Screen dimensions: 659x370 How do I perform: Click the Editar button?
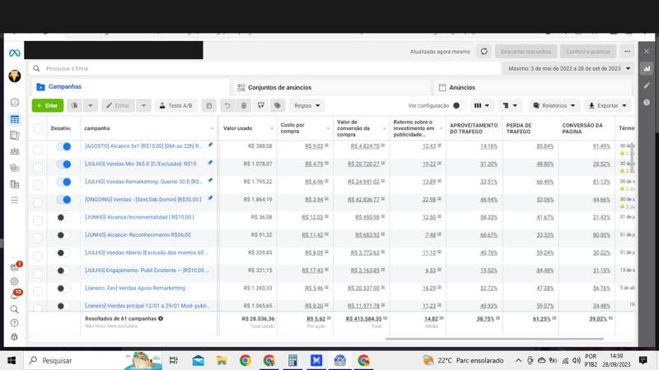pos(118,106)
